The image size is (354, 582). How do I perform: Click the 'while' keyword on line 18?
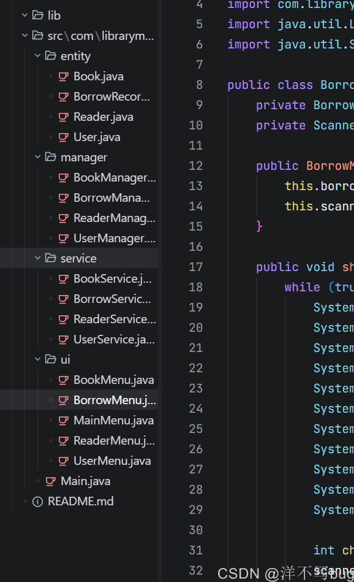pos(302,287)
